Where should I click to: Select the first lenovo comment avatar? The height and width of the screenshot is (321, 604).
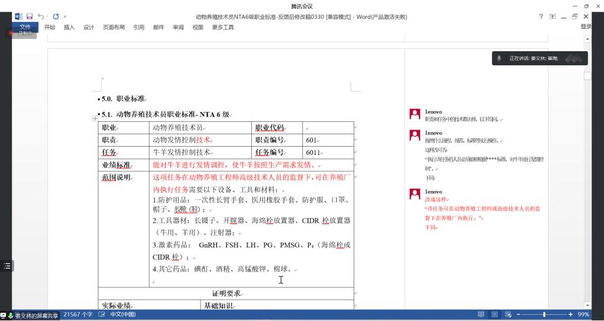point(415,114)
